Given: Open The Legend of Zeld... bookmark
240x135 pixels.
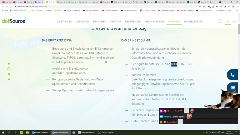Looking at the screenshot, I should [x=167, y=11].
